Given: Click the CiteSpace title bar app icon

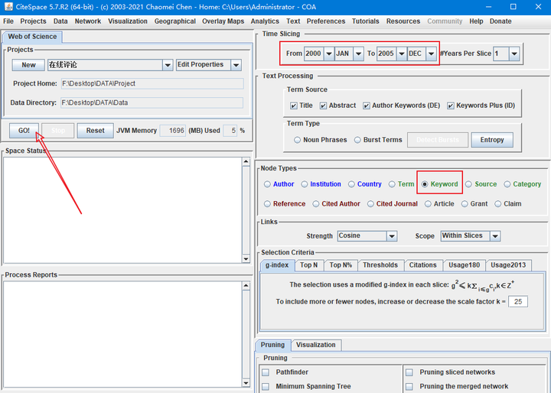Looking at the screenshot, I should (8, 7).
